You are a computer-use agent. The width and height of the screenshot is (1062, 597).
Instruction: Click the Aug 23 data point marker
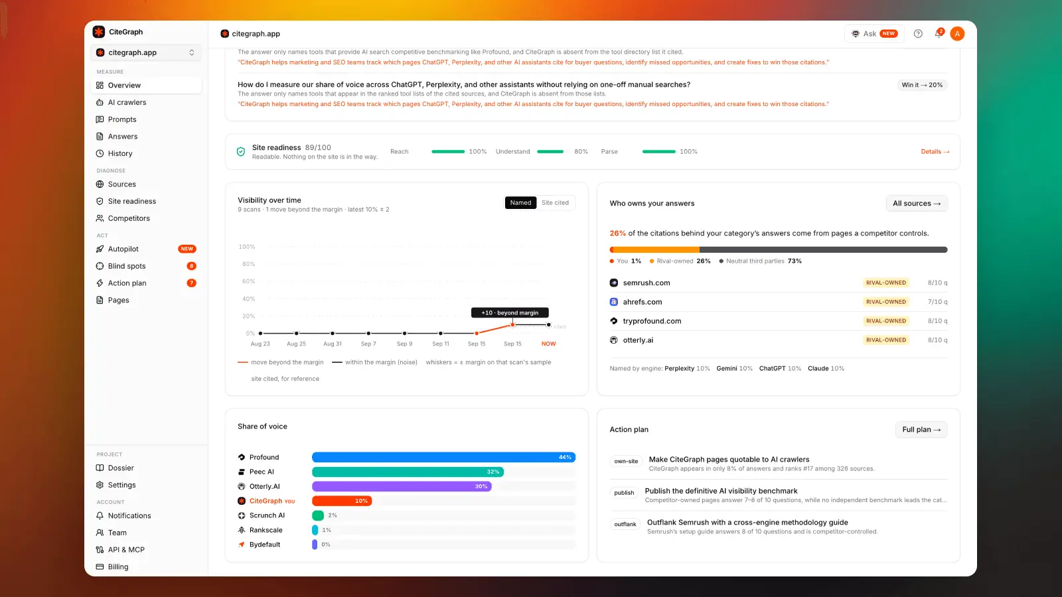[260, 333]
